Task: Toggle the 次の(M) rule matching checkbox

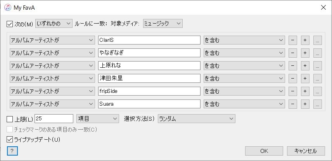Action: tap(10, 24)
